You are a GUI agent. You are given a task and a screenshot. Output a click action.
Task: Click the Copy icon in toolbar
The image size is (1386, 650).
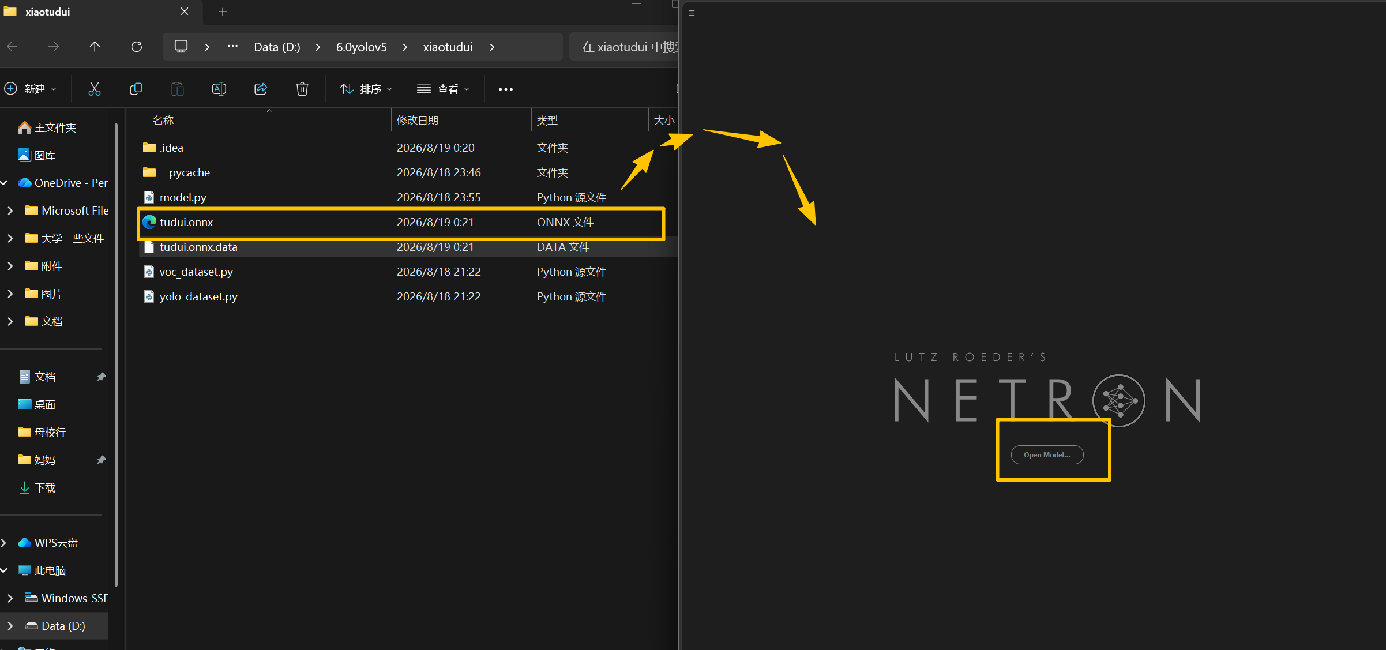point(136,89)
